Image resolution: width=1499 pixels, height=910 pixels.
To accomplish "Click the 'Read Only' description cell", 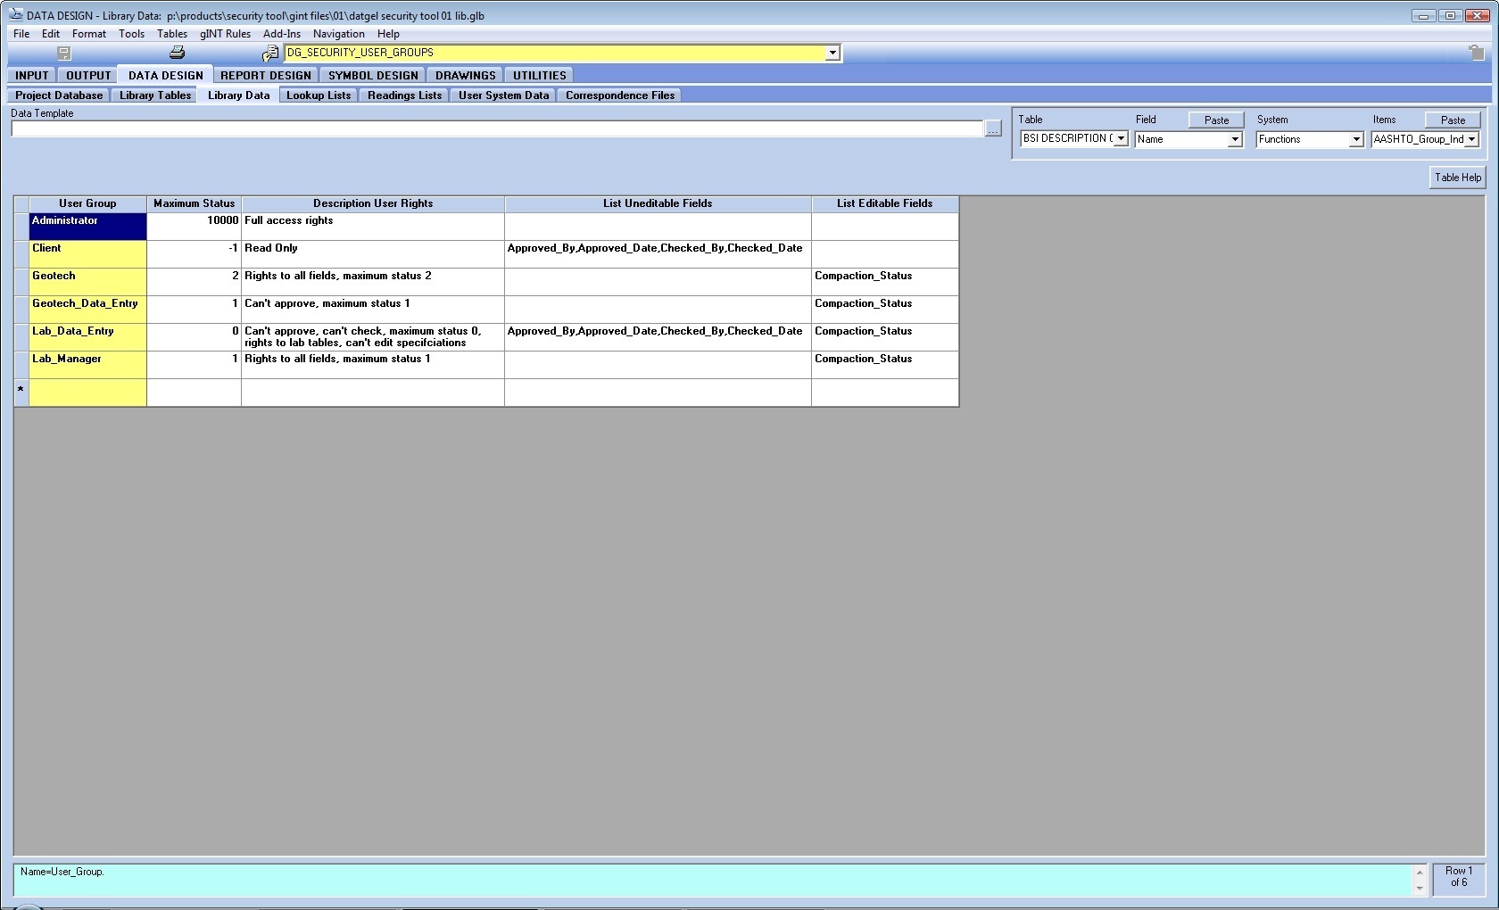I will tap(373, 254).
